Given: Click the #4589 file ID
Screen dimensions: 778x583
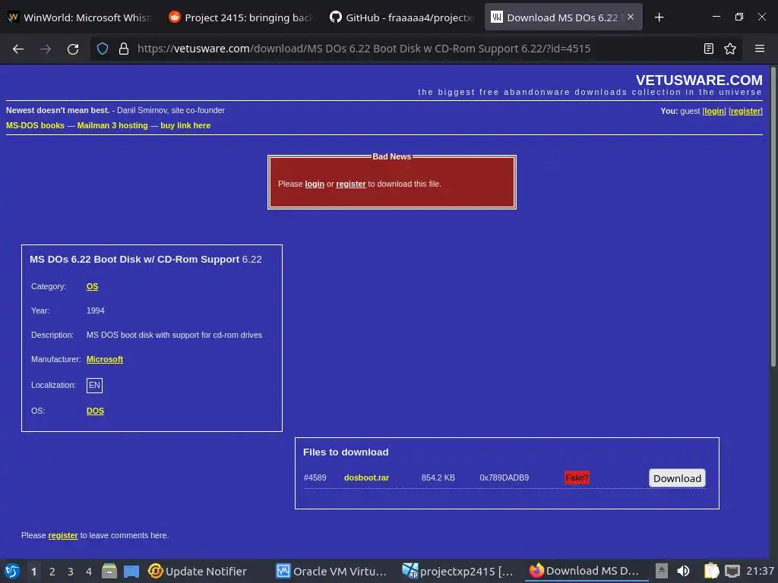Looking at the screenshot, I should (x=315, y=478).
